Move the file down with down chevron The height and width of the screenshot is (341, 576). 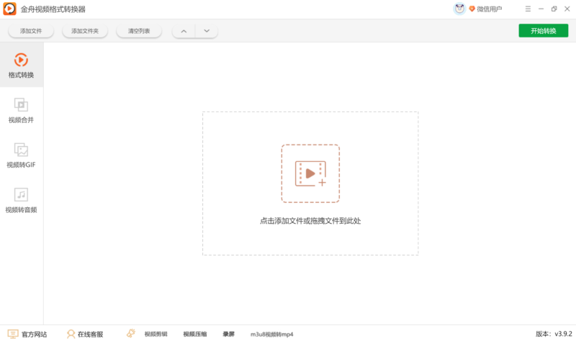pos(207,31)
